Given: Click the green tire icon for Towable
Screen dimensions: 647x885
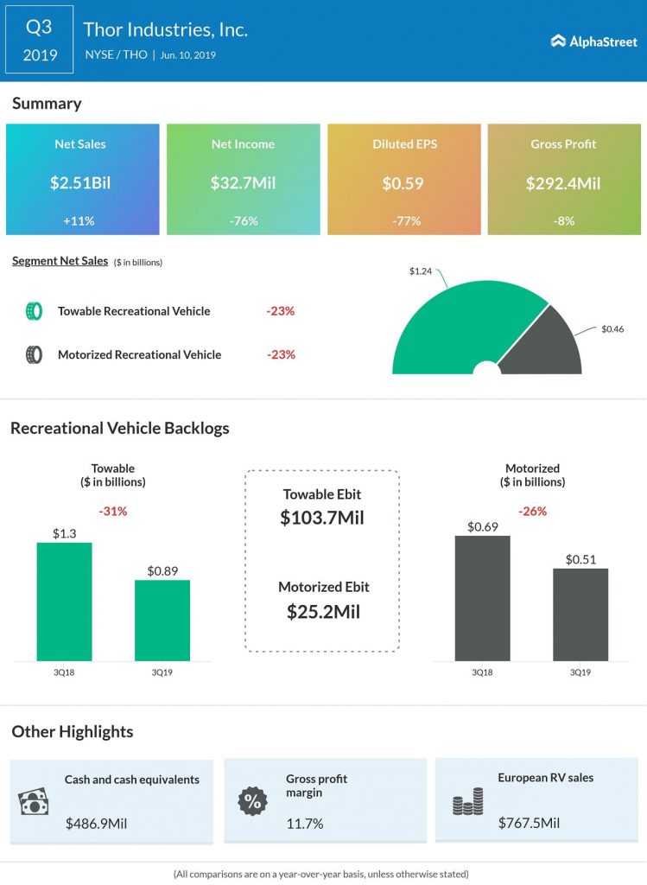Looking at the screenshot, I should click(34, 311).
